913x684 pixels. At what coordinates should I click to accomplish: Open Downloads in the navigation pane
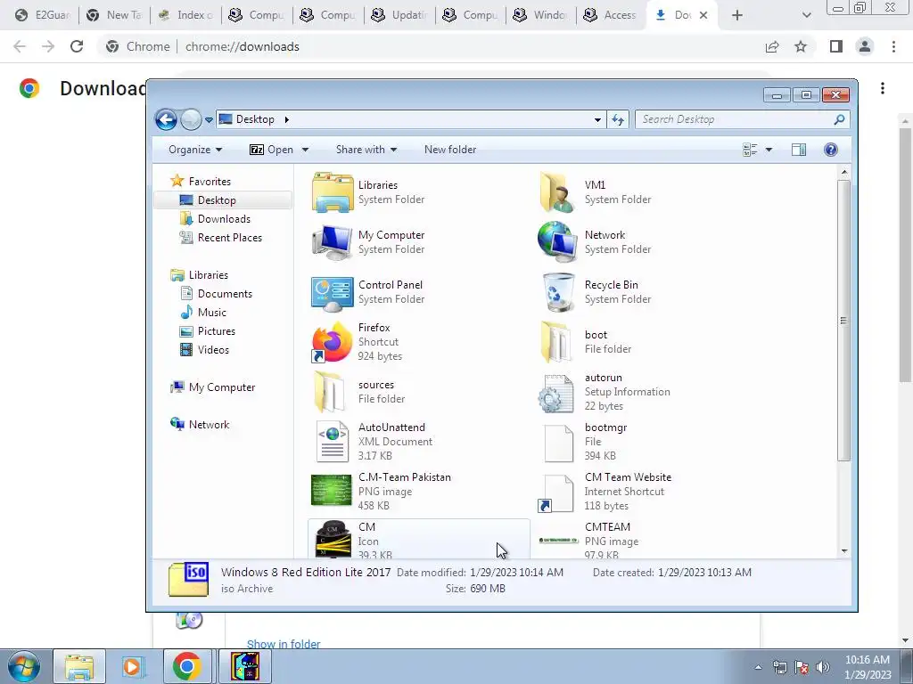tap(224, 219)
